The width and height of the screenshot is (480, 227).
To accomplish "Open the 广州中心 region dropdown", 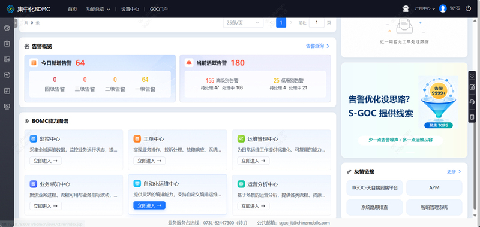I will click(x=425, y=8).
